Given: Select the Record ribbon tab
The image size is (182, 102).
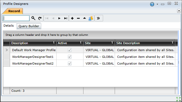Looking at the screenshot, I should tap(14, 11).
